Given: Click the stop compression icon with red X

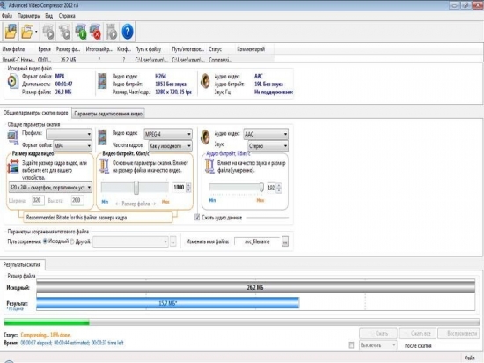Looking at the screenshot, I should [95, 32].
